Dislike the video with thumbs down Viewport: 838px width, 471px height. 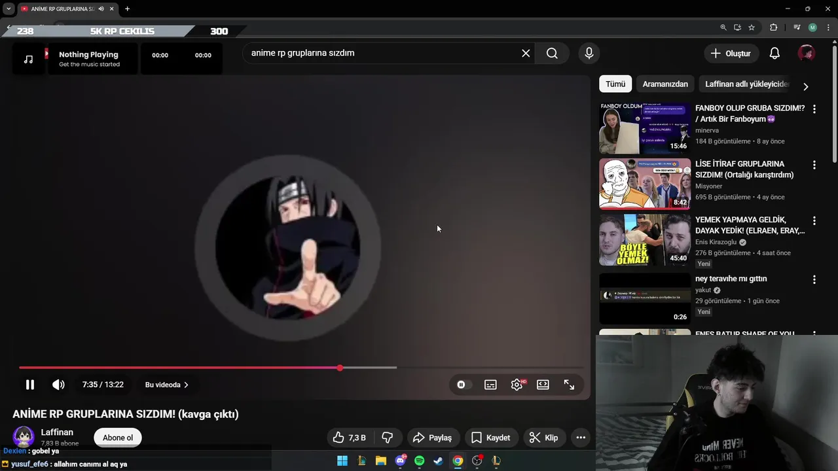click(387, 438)
